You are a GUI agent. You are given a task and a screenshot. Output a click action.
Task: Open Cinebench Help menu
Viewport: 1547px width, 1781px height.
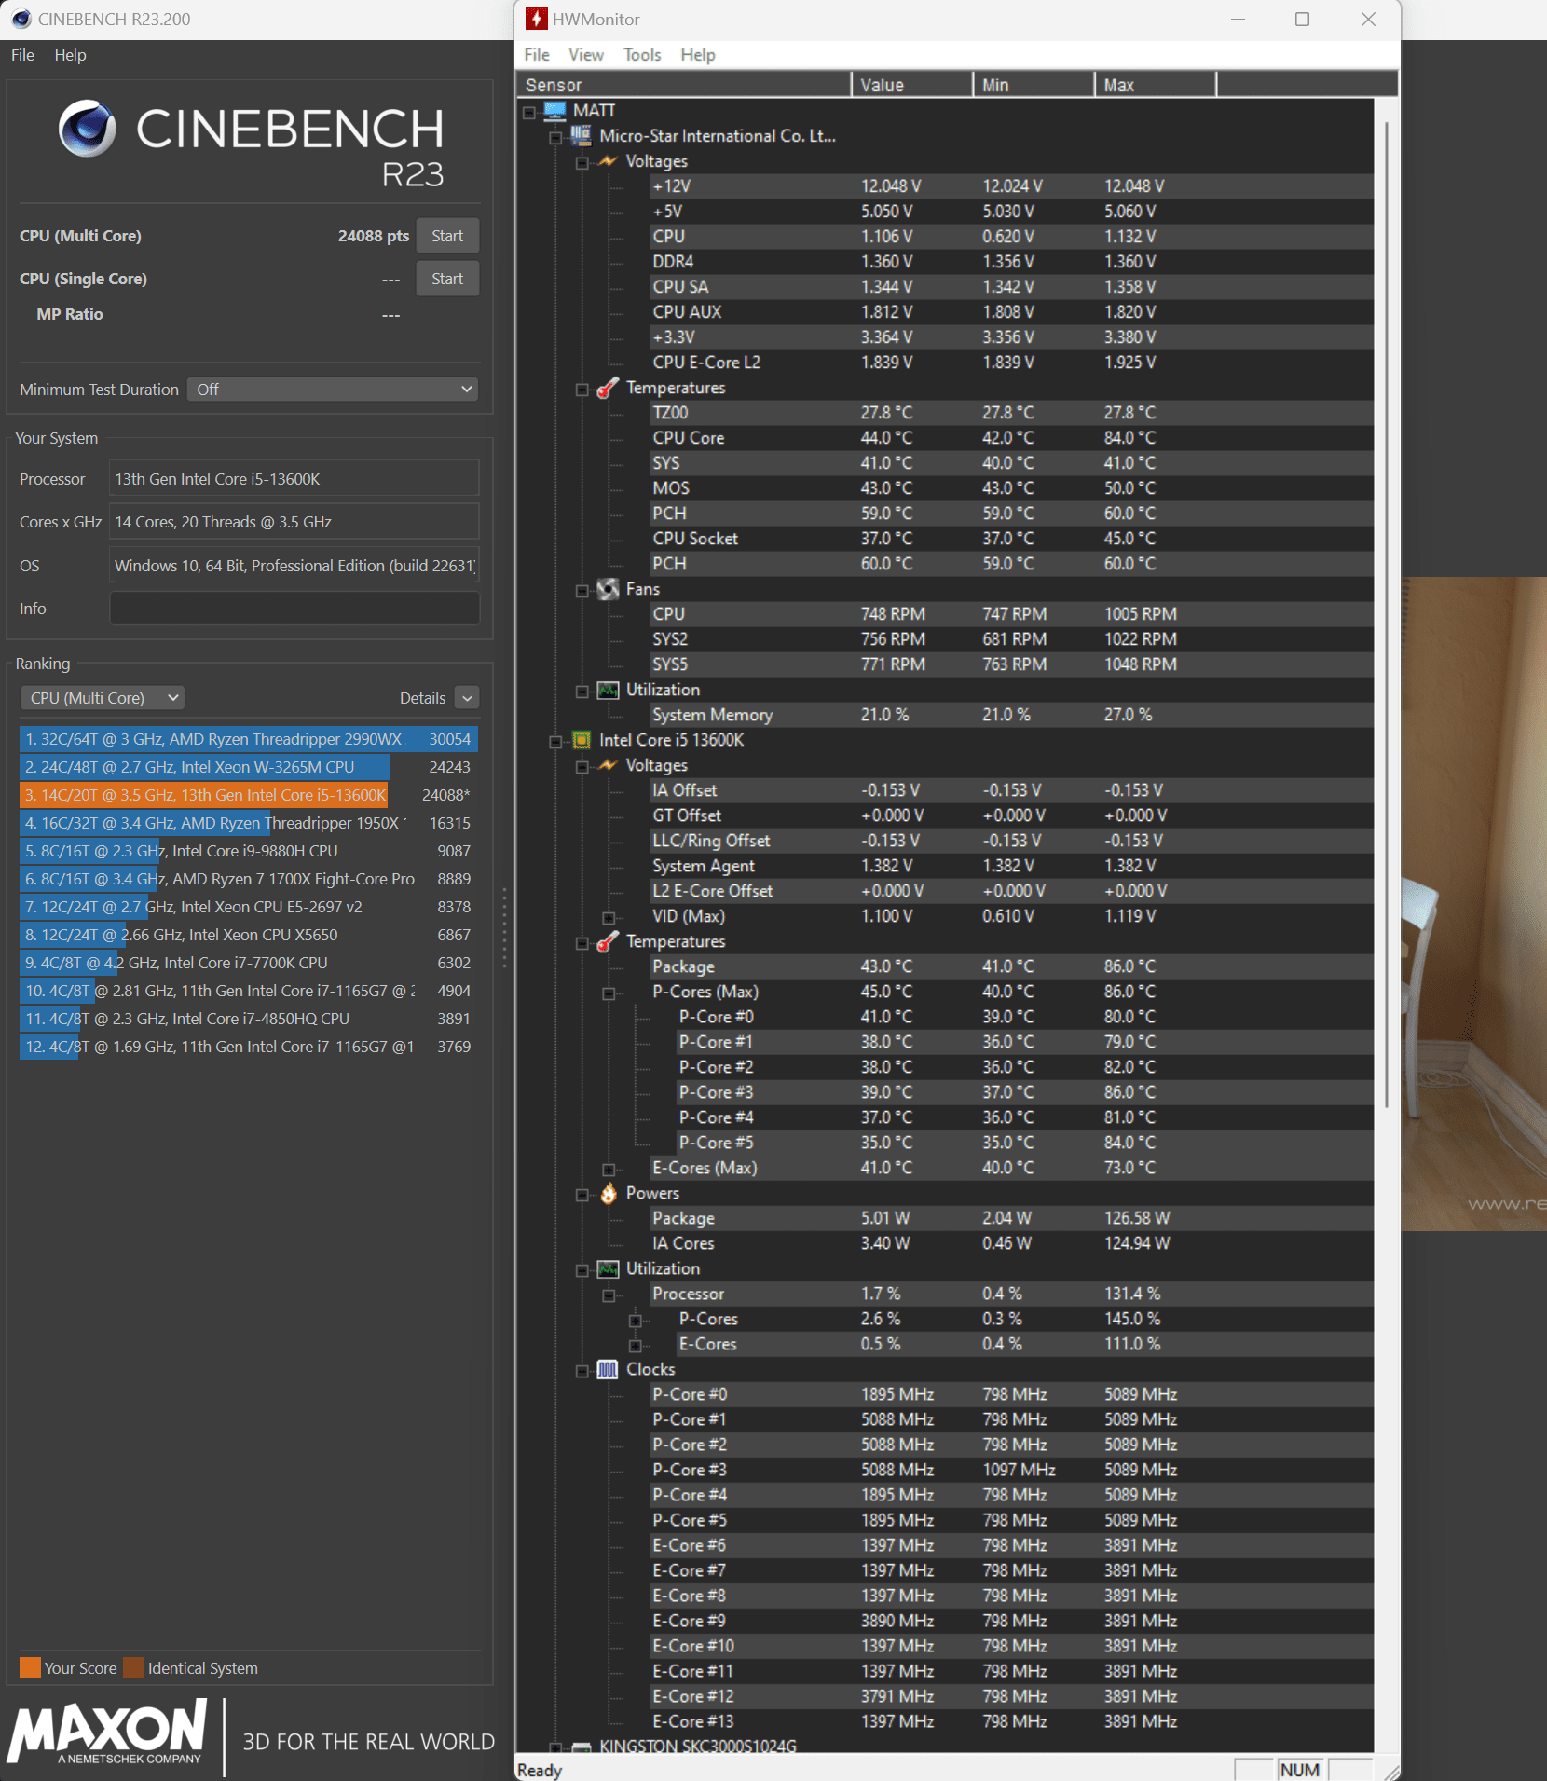(x=70, y=55)
